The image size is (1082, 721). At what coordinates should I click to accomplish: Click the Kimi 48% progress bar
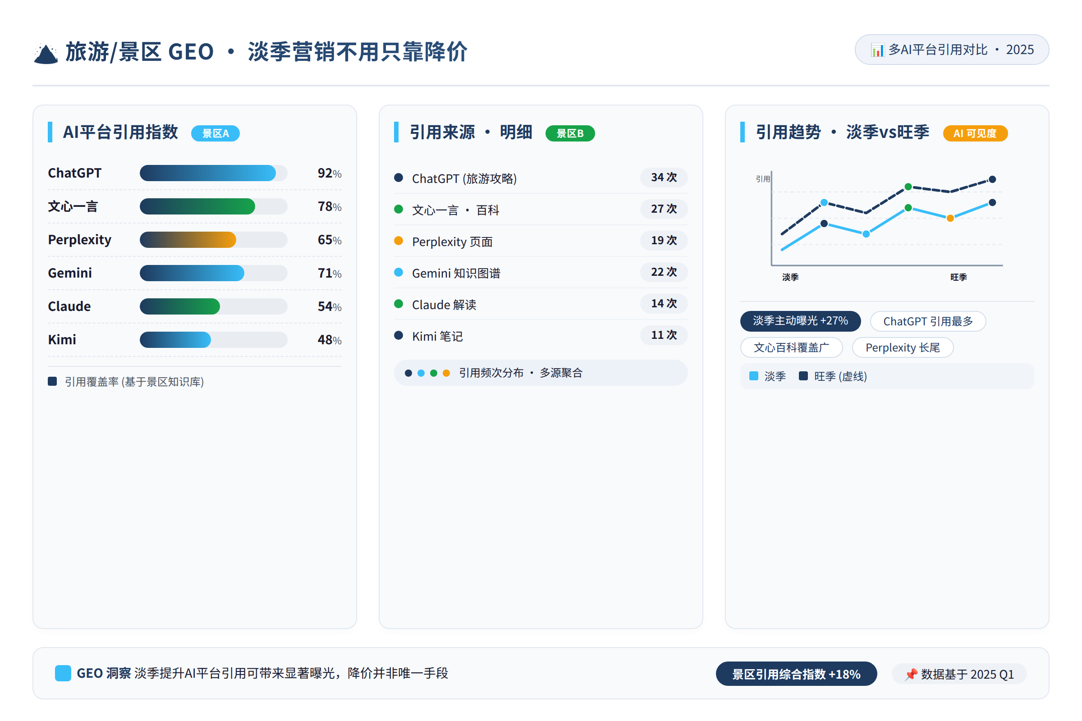(x=213, y=340)
